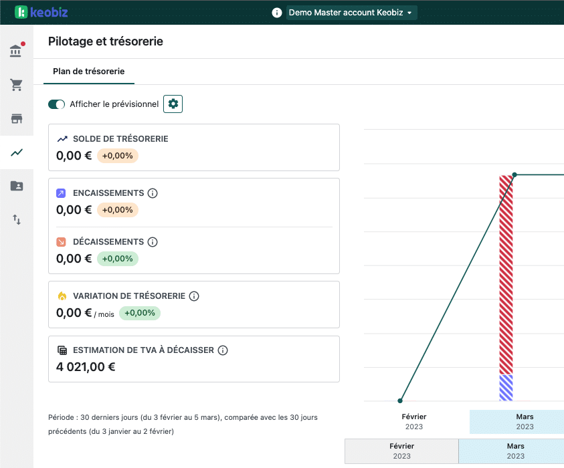Click the red striped Mars bar

pyautogui.click(x=506, y=274)
